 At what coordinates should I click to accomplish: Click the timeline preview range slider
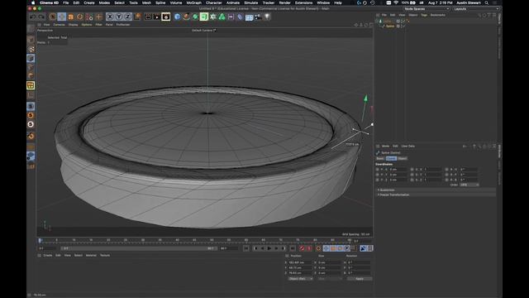click(138, 248)
